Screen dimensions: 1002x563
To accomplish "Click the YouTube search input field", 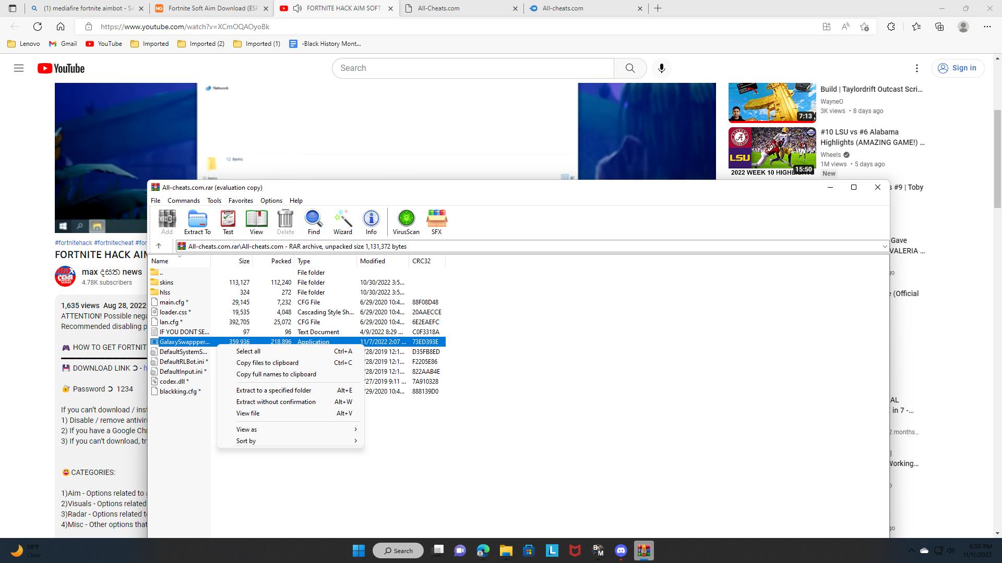I will pos(472,68).
